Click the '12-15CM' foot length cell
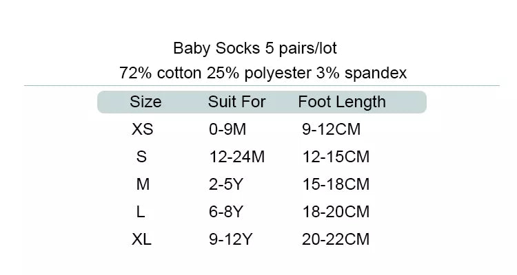The width and height of the screenshot is (517, 275). point(336,157)
